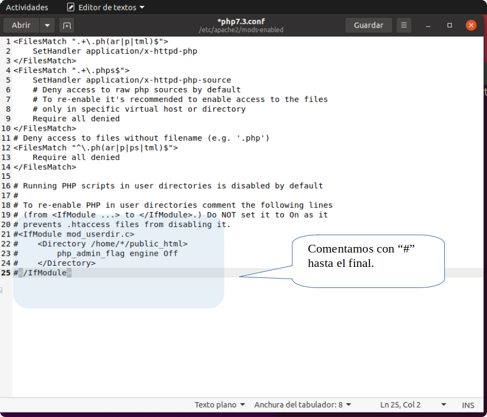
Task: Maximize the editor window
Action: click(449, 25)
